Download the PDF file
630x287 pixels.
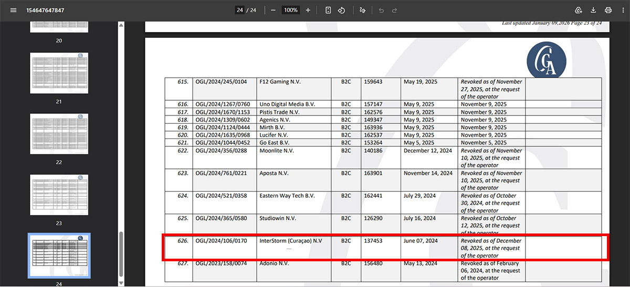pyautogui.click(x=593, y=10)
